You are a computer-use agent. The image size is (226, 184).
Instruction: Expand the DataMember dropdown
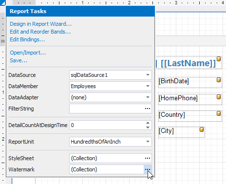148,86
